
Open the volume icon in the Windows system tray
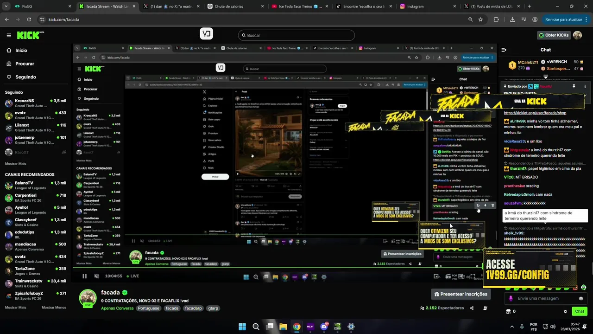[x=552, y=327]
